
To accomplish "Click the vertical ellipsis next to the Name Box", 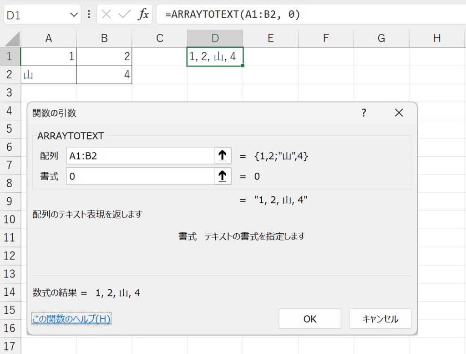I will (88, 14).
